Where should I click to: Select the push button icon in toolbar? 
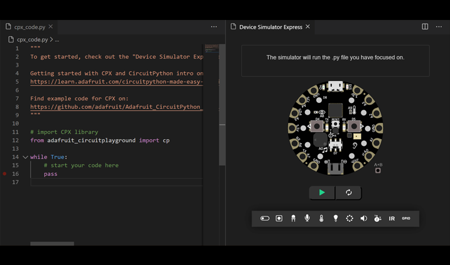coord(279,218)
